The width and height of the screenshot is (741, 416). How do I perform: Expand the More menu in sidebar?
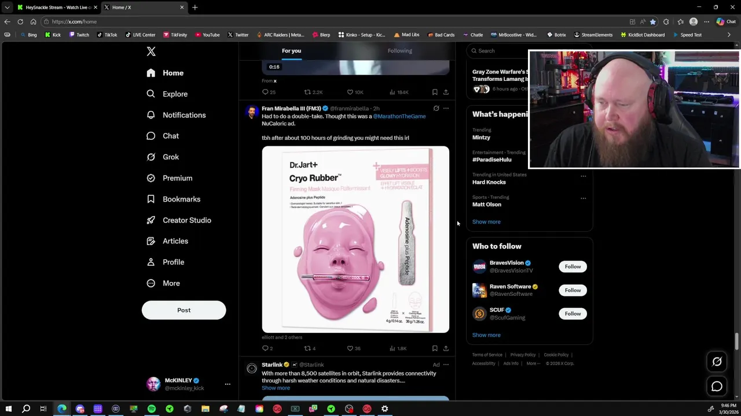coord(163,283)
